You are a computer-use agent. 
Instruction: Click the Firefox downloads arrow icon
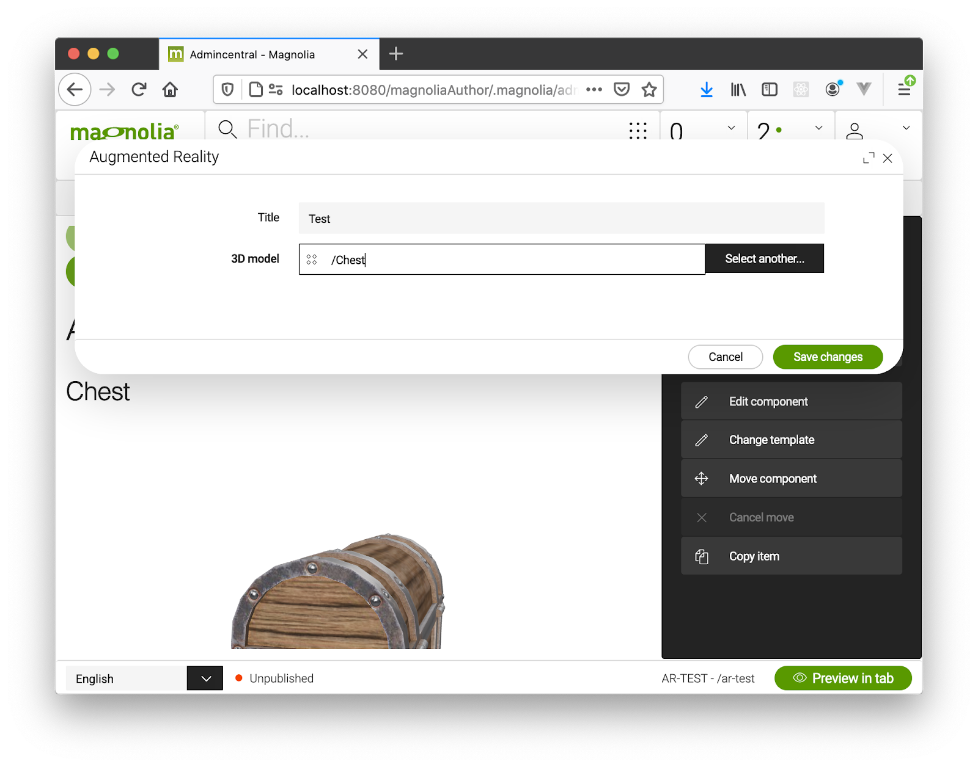[706, 90]
